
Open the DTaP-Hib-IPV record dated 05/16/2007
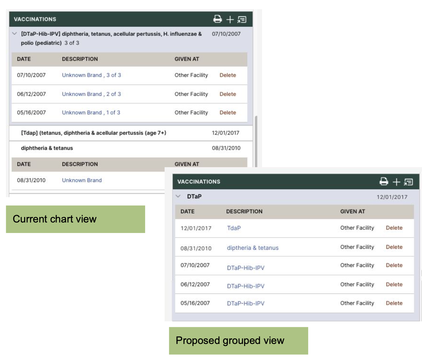pos(246,303)
